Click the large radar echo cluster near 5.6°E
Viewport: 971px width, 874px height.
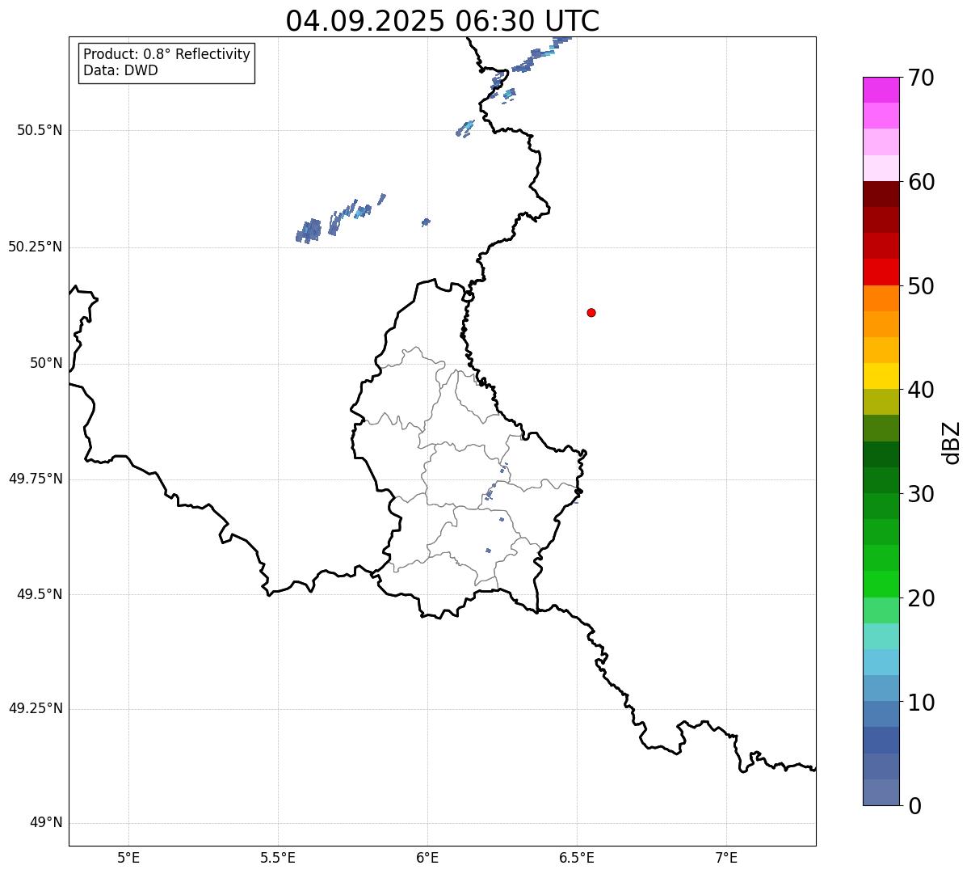309,231
